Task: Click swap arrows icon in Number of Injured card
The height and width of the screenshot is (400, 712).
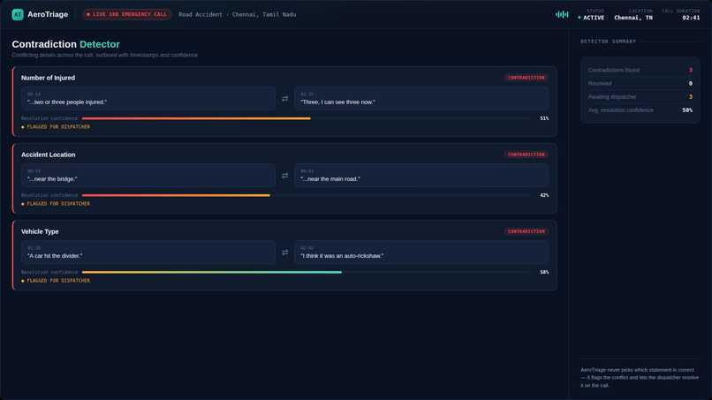Action: pos(285,99)
